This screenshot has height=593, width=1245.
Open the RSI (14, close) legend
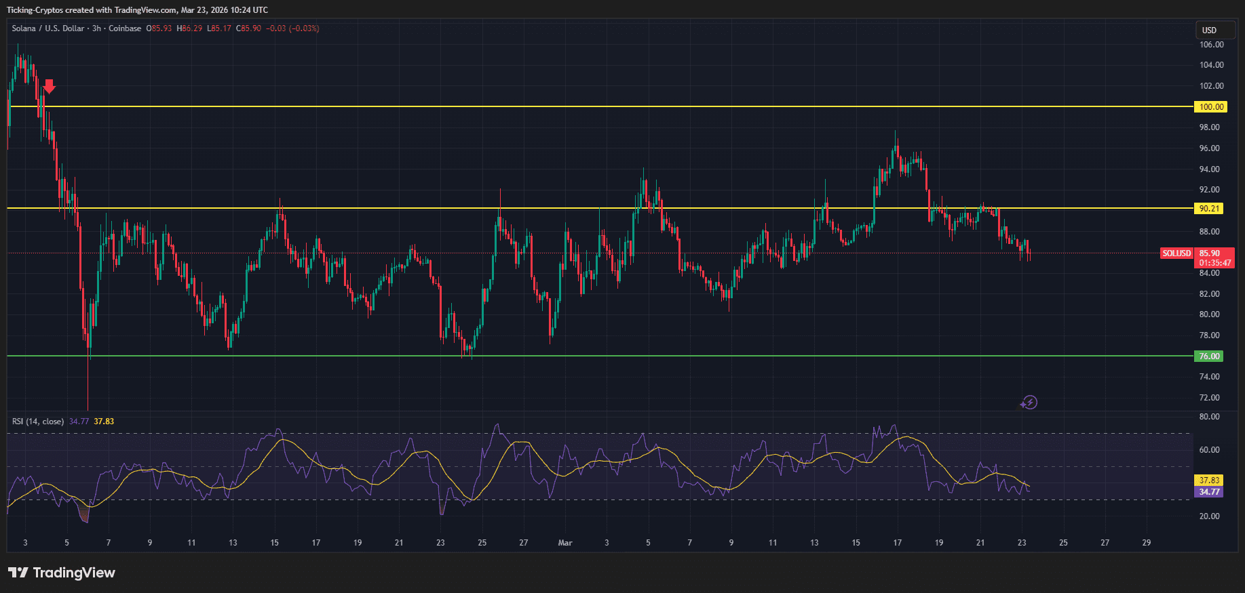(38, 422)
